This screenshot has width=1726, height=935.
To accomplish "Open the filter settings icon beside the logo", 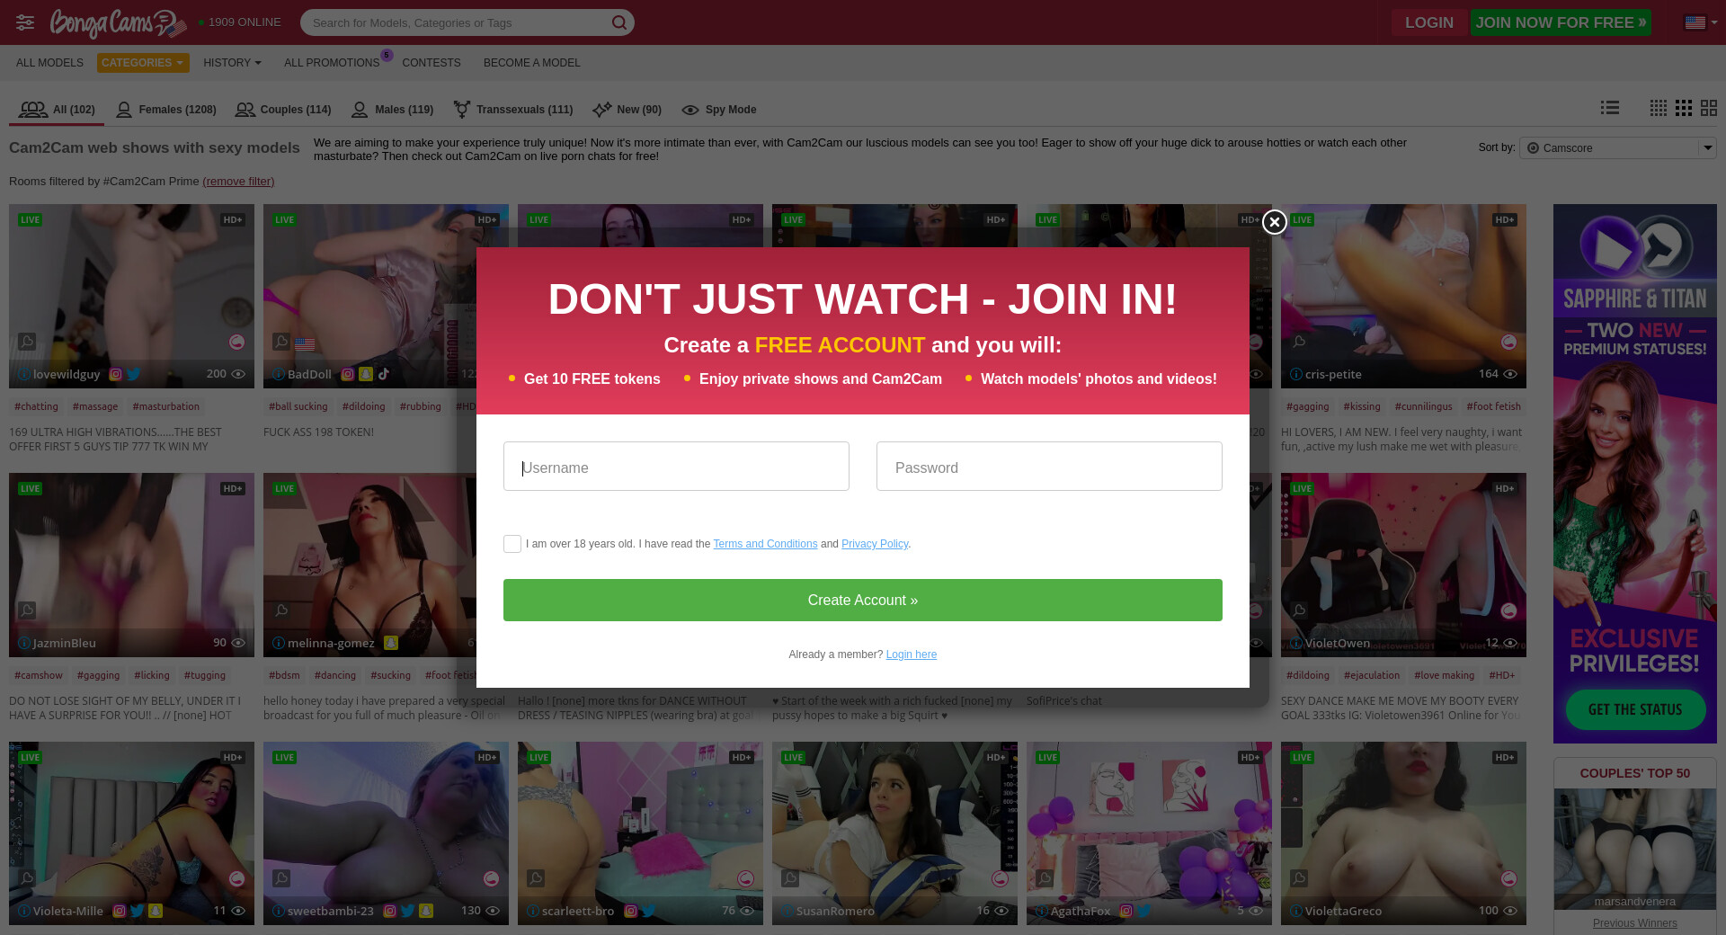I will click(x=25, y=22).
